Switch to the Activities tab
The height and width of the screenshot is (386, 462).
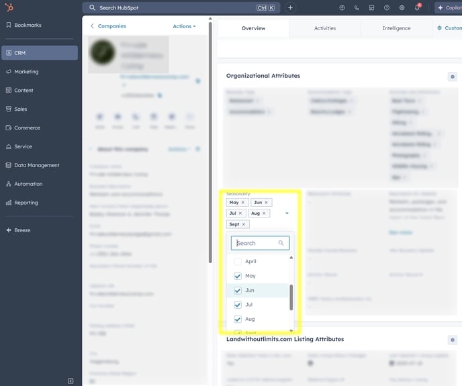(x=325, y=28)
